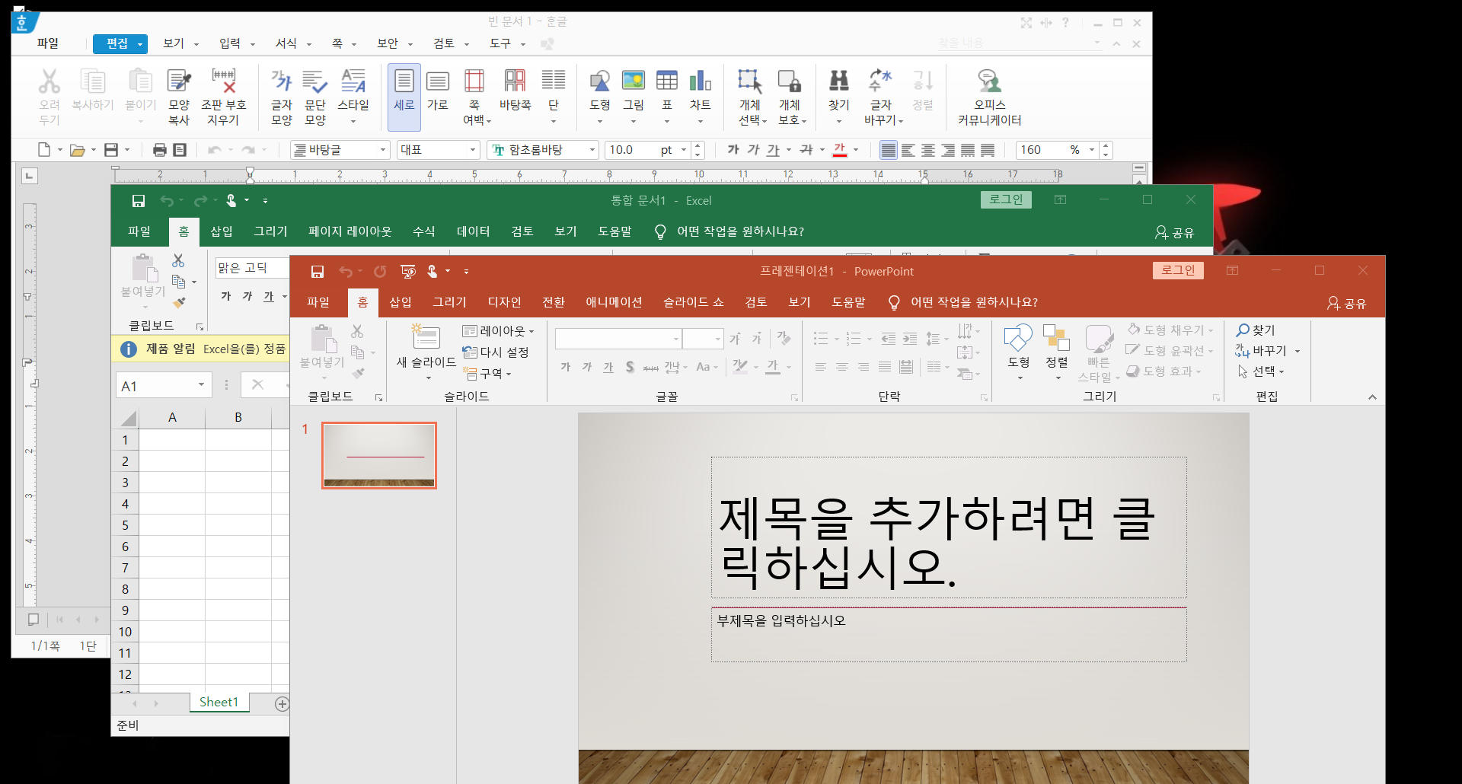
Task: Switch to 애니메이션 tab in PowerPoint
Action: pyautogui.click(x=614, y=302)
